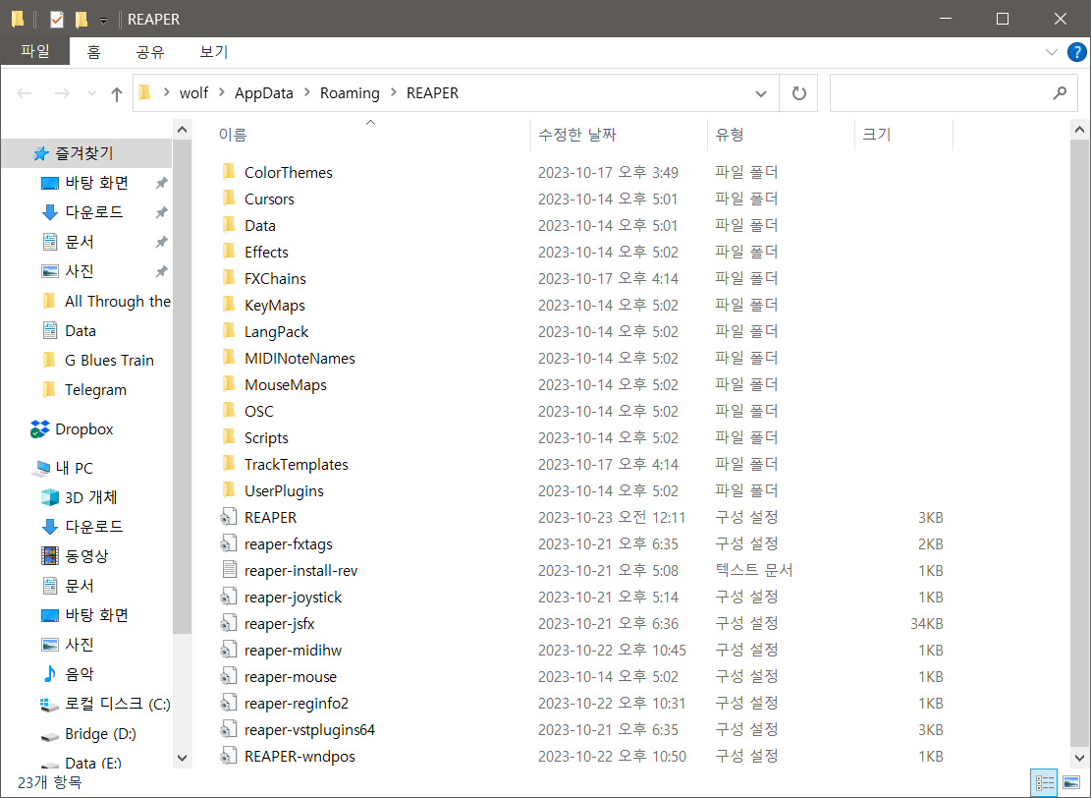The height and width of the screenshot is (798, 1091).
Task: Click the new folder quick access icon
Action: point(82,19)
